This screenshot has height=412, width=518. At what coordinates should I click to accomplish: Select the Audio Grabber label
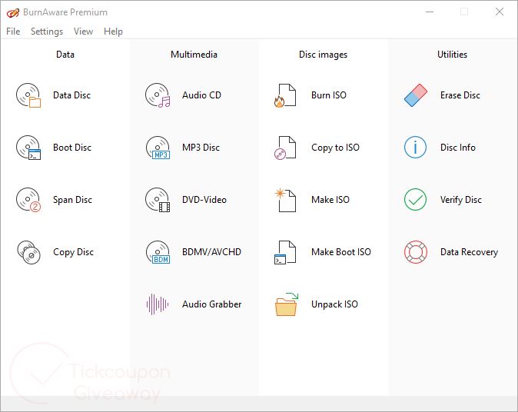pos(212,304)
